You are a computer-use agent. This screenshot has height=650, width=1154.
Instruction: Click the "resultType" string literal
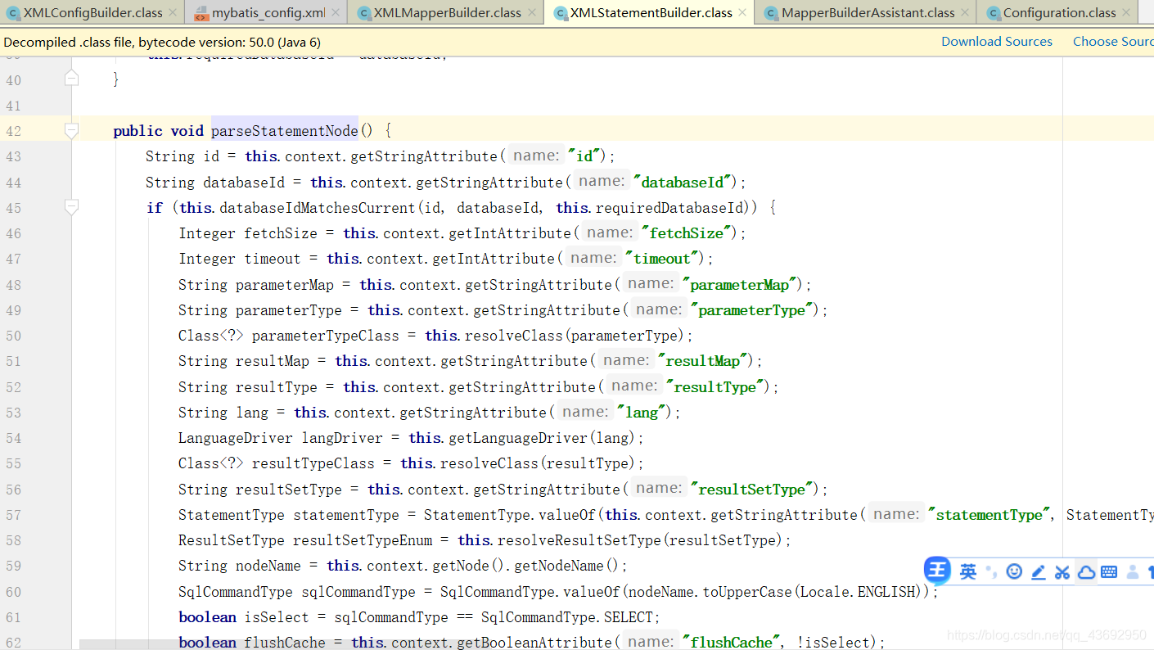[715, 386]
